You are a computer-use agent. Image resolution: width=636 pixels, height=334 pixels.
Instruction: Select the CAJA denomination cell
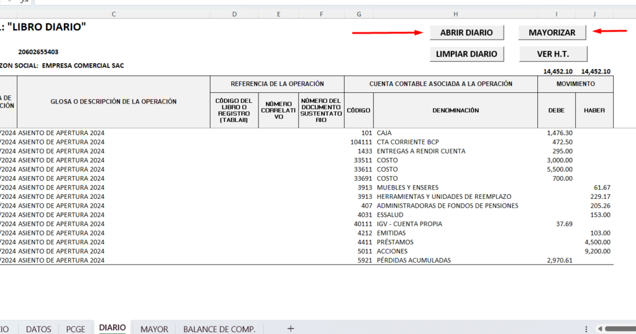click(x=455, y=133)
